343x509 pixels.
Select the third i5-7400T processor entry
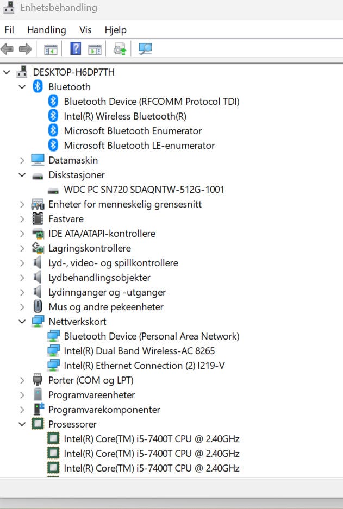tap(152, 468)
